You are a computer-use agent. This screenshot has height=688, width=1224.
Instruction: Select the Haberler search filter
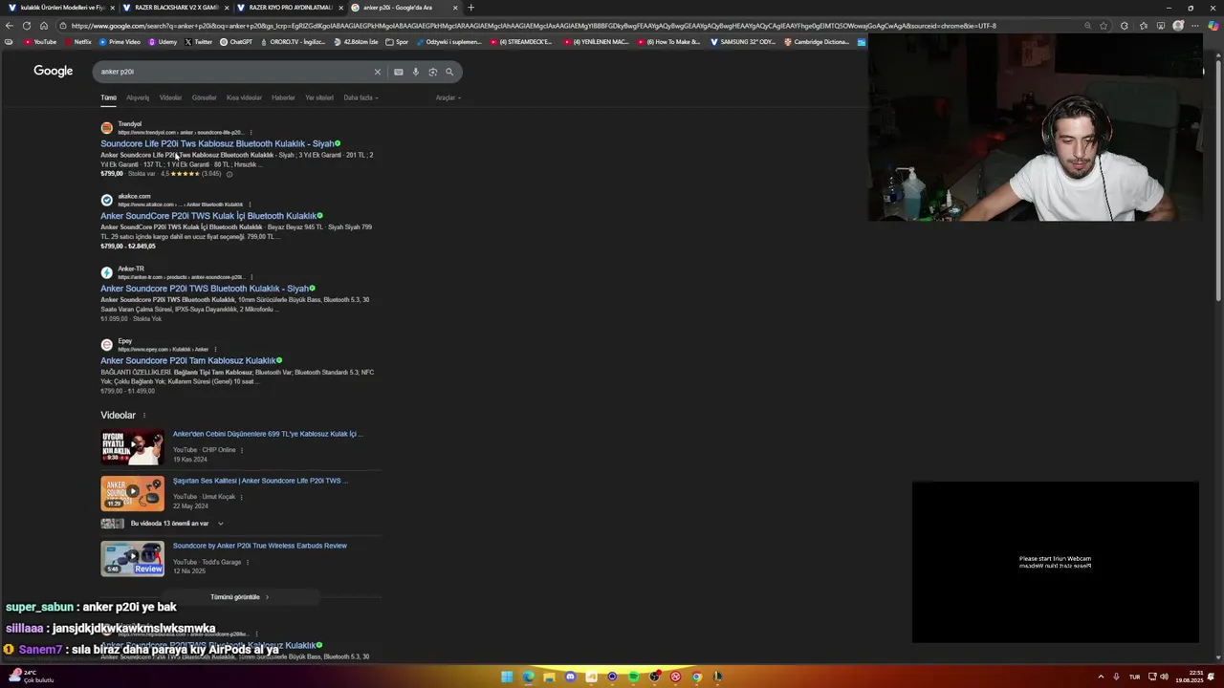click(283, 97)
